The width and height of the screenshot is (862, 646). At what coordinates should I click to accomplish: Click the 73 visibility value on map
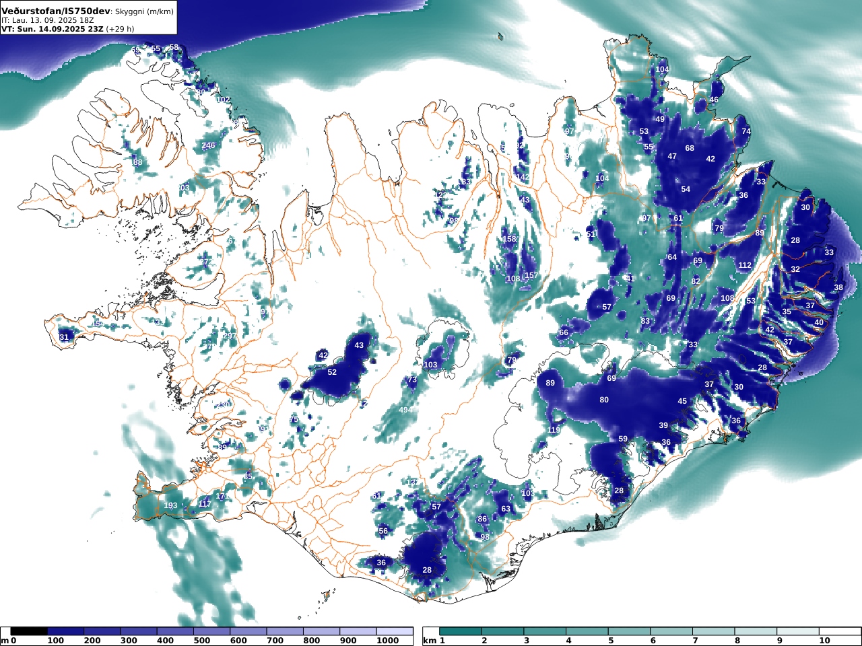(412, 380)
